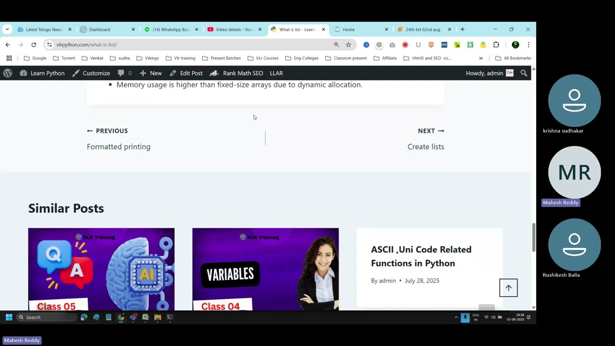This screenshot has height=346, width=615.
Task: Open the Variables Class 04 post thumbnail
Action: 265,269
